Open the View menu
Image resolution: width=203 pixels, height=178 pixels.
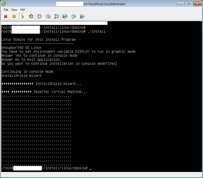tap(14, 10)
